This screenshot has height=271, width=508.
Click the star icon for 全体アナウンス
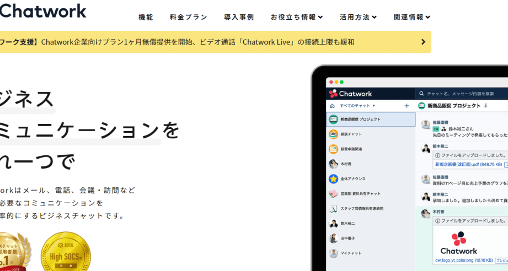coord(333,179)
